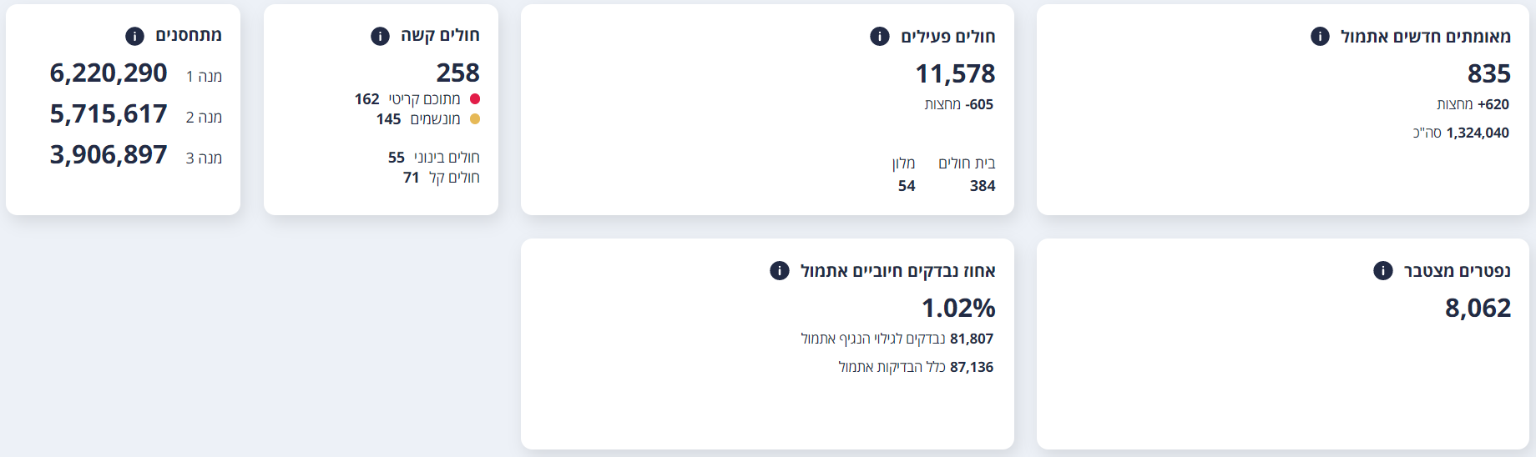Select the 6,220,290 first dose figure
This screenshot has width=1536, height=457.
point(109,73)
